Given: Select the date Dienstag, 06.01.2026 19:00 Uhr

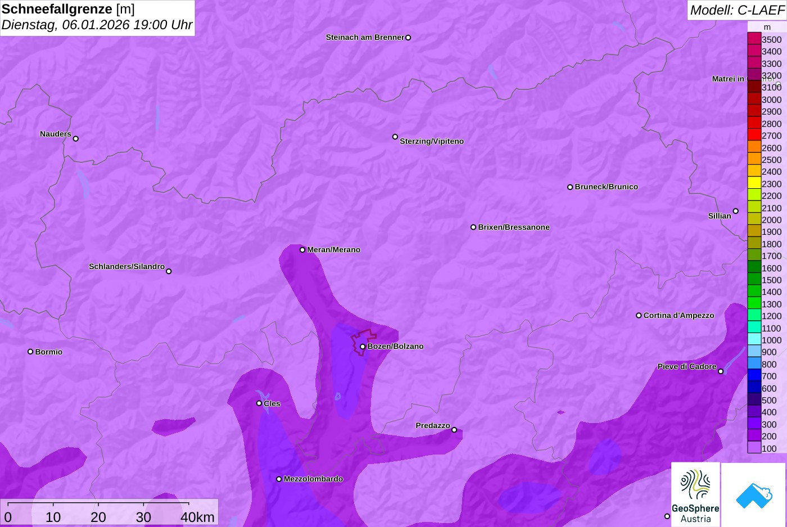Looking at the screenshot, I should click(97, 25).
